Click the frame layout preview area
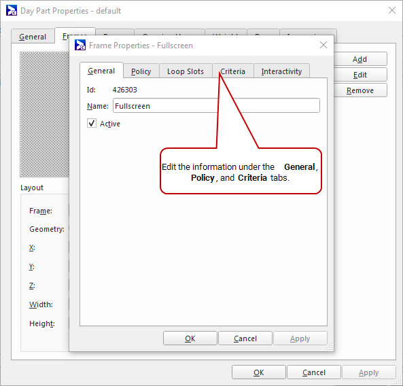 coord(44,114)
